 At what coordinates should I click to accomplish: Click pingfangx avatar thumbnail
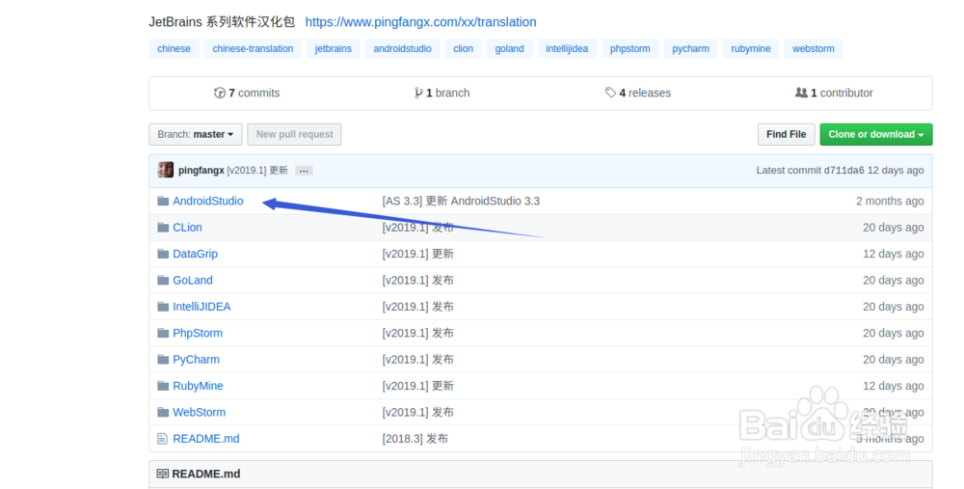tap(166, 171)
